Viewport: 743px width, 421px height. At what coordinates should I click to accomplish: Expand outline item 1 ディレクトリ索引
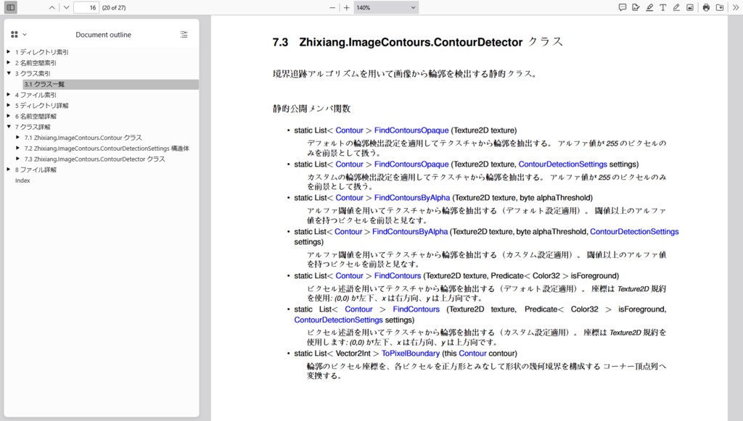(9, 51)
